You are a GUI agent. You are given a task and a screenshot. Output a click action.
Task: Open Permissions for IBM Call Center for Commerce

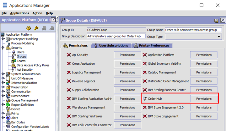point(127,125)
